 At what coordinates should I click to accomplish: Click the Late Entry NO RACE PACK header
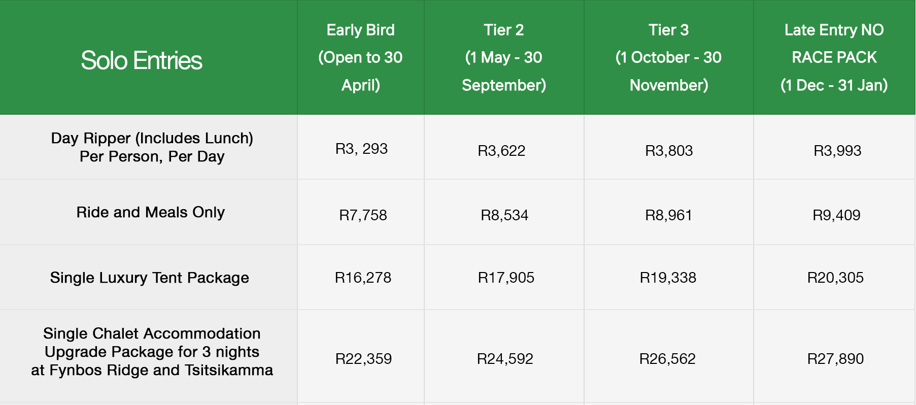click(x=834, y=57)
